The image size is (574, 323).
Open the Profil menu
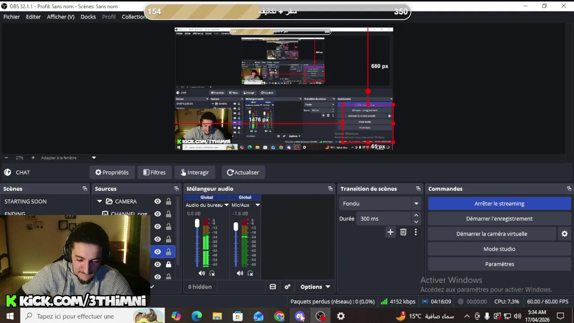[109, 17]
